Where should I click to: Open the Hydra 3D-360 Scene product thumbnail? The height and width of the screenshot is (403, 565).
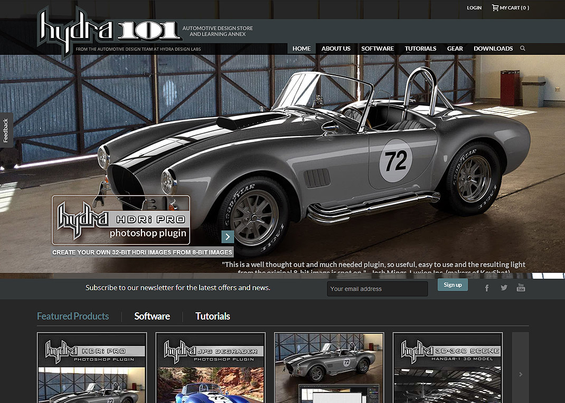click(448, 368)
